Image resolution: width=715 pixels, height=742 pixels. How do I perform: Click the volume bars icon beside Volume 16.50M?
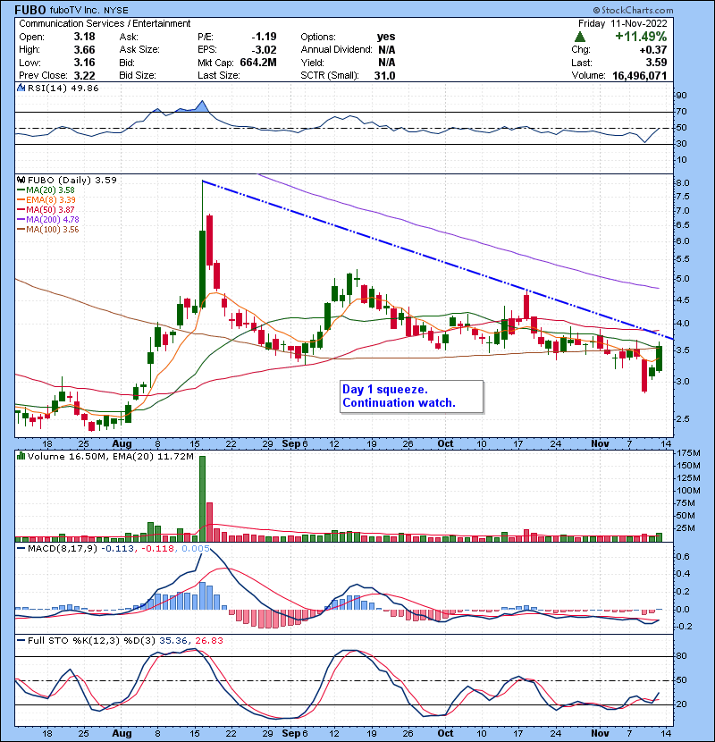[x=21, y=456]
